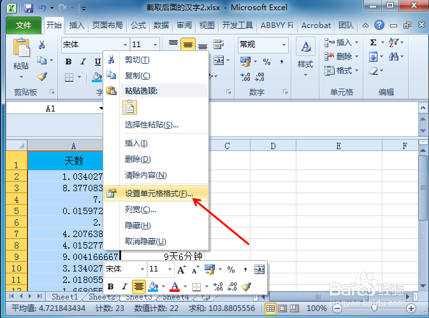This screenshot has width=429, height=318.
Task: Choose 列宽(C)... from context menu
Action: click(156, 210)
